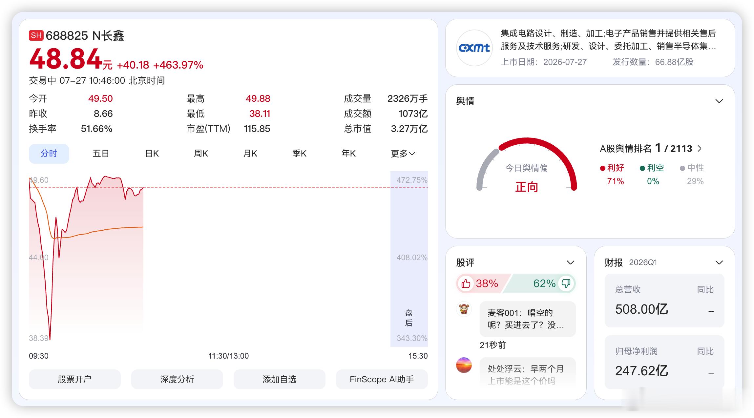Image resolution: width=754 pixels, height=418 pixels.
Task: Click the 今开 value 49.50
Action: [100, 98]
